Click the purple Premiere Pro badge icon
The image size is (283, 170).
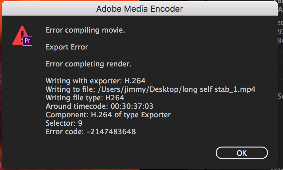coord(28,41)
